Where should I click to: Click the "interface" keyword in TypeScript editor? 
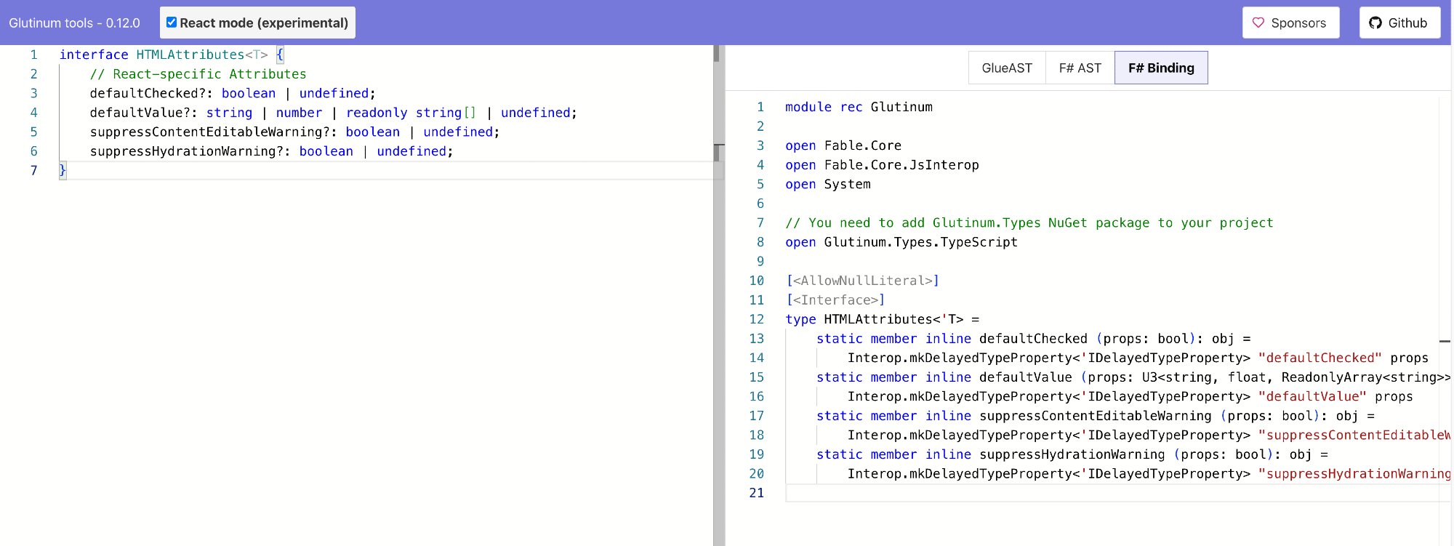[94, 55]
